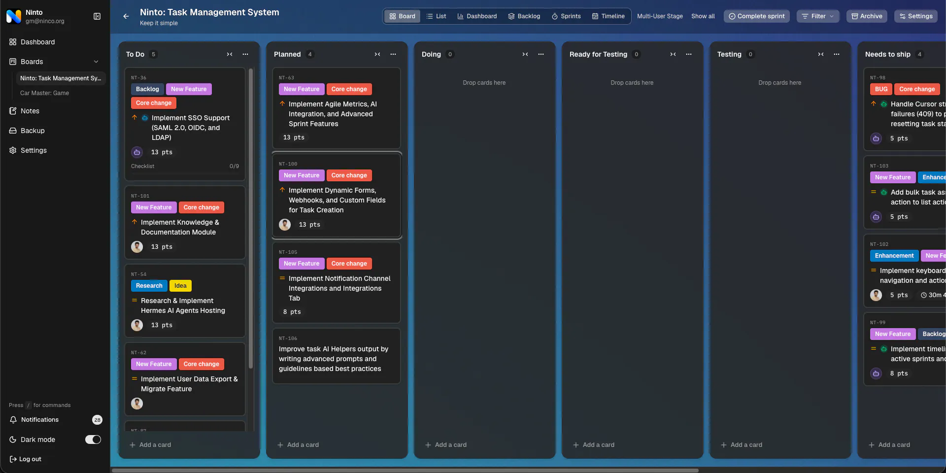Add a card to Planned column
Screen dimensions: 946x473
click(x=298, y=445)
